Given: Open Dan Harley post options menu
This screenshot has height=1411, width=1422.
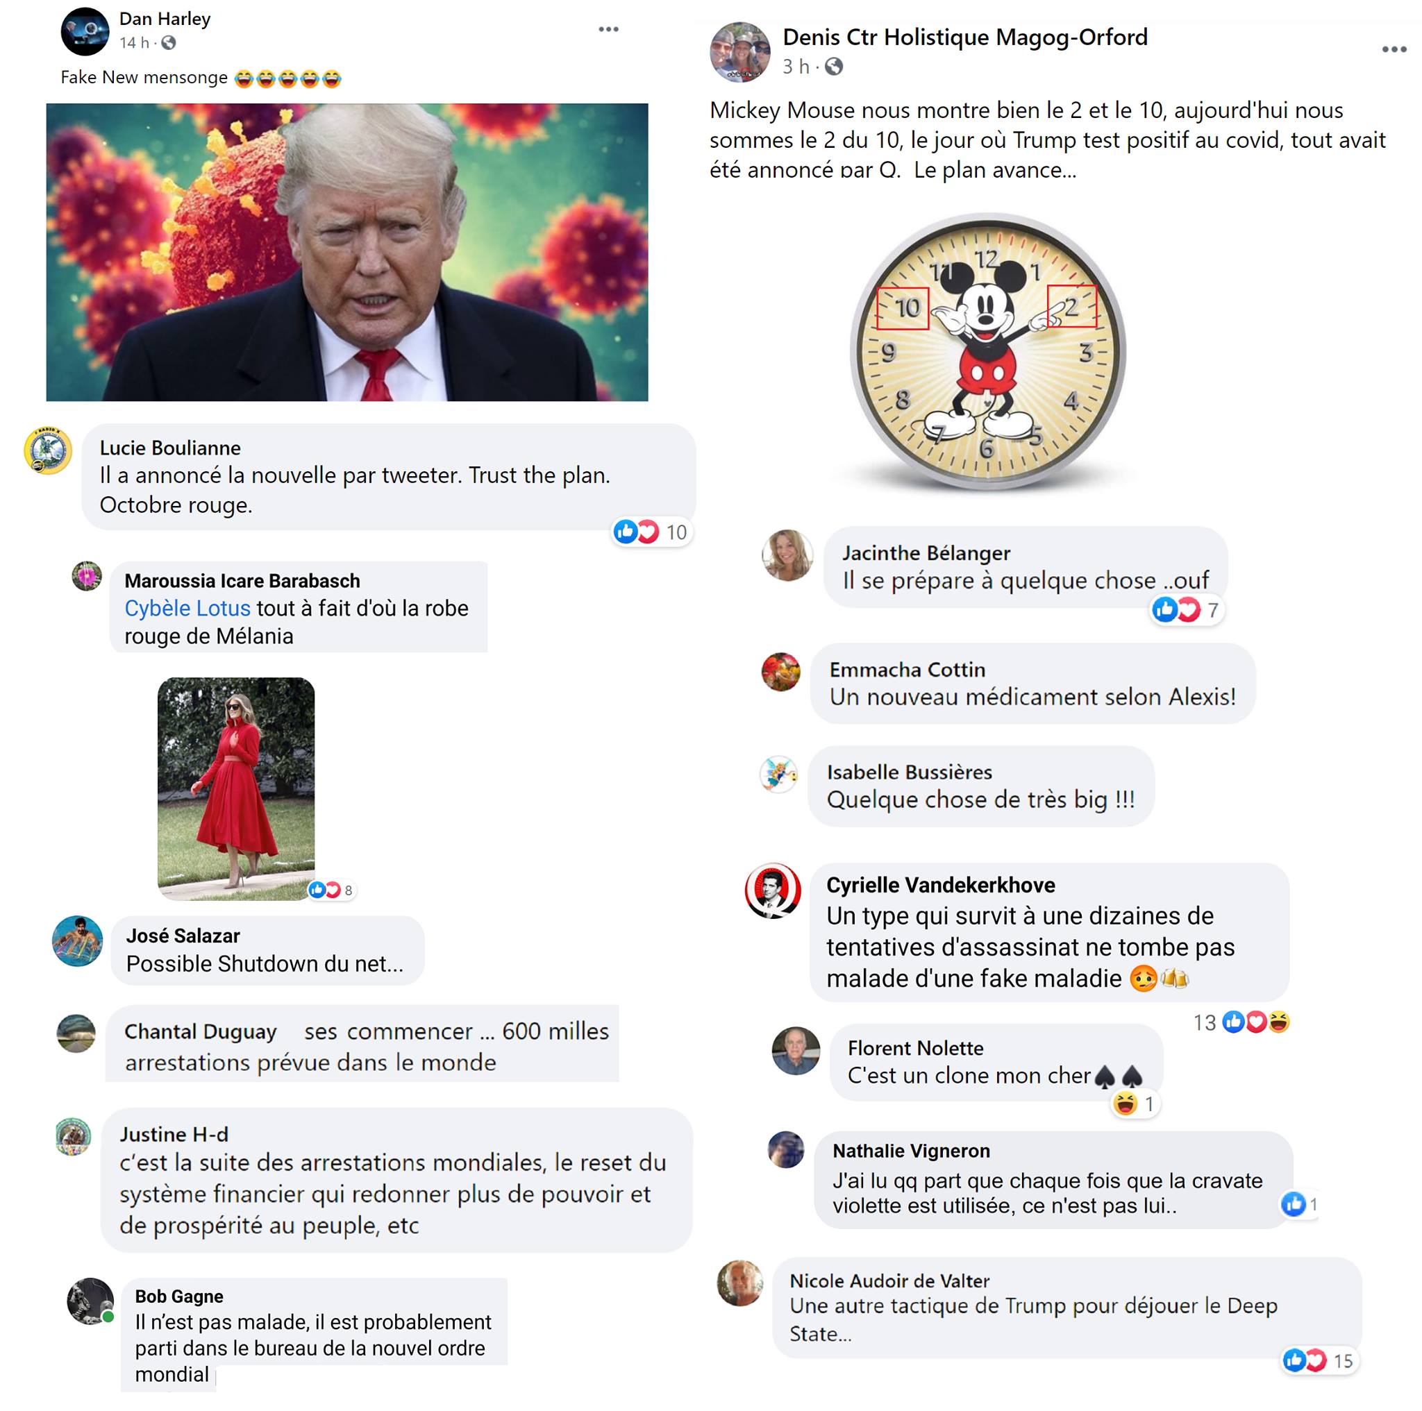Looking at the screenshot, I should pyautogui.click(x=608, y=29).
